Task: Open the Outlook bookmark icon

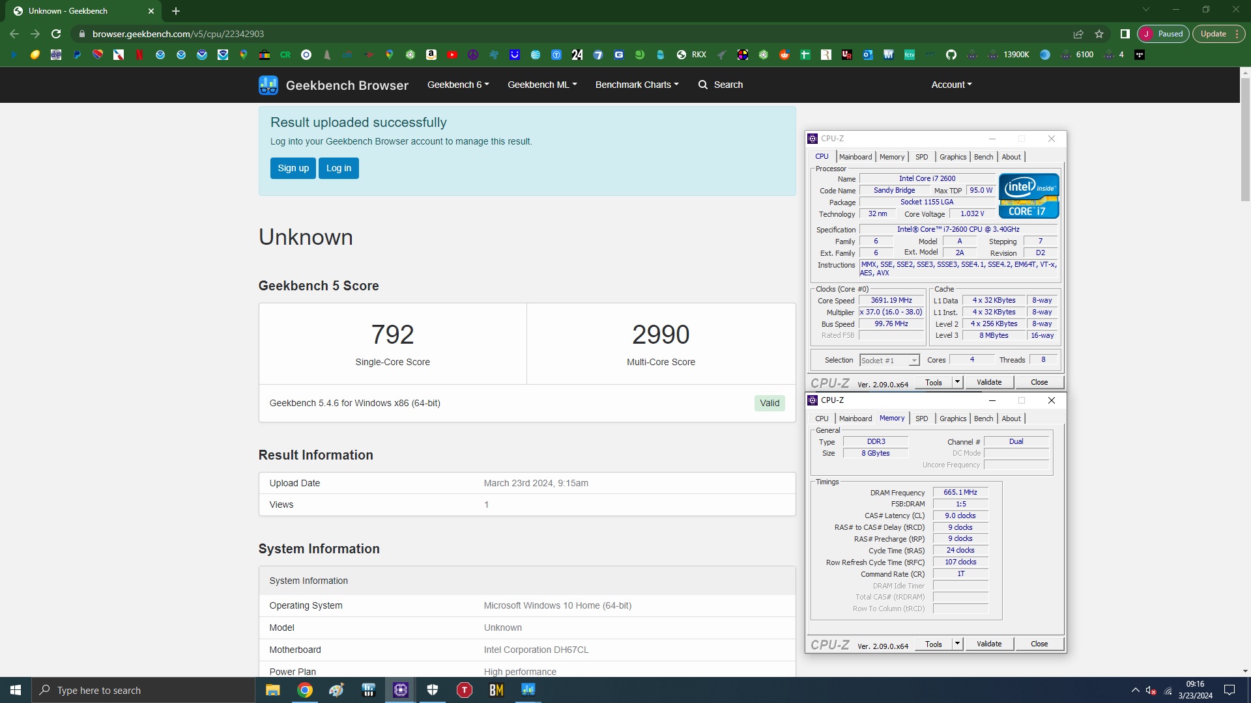Action: point(868,55)
